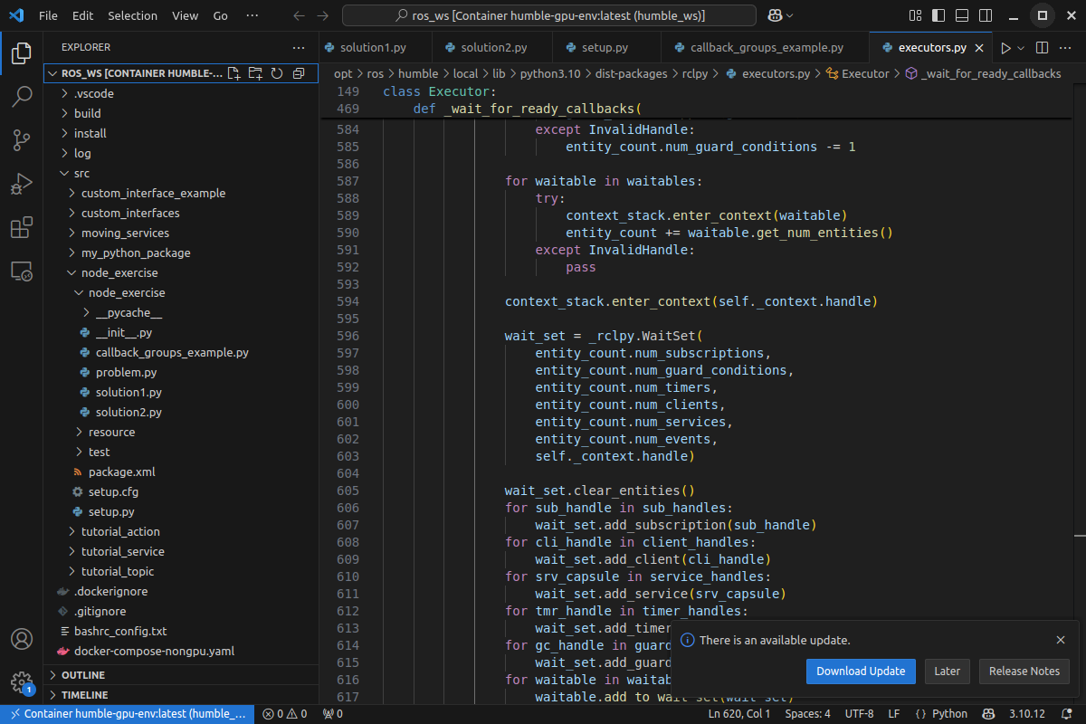The width and height of the screenshot is (1086, 724).
Task: Click the Download Update button
Action: pyautogui.click(x=860, y=671)
